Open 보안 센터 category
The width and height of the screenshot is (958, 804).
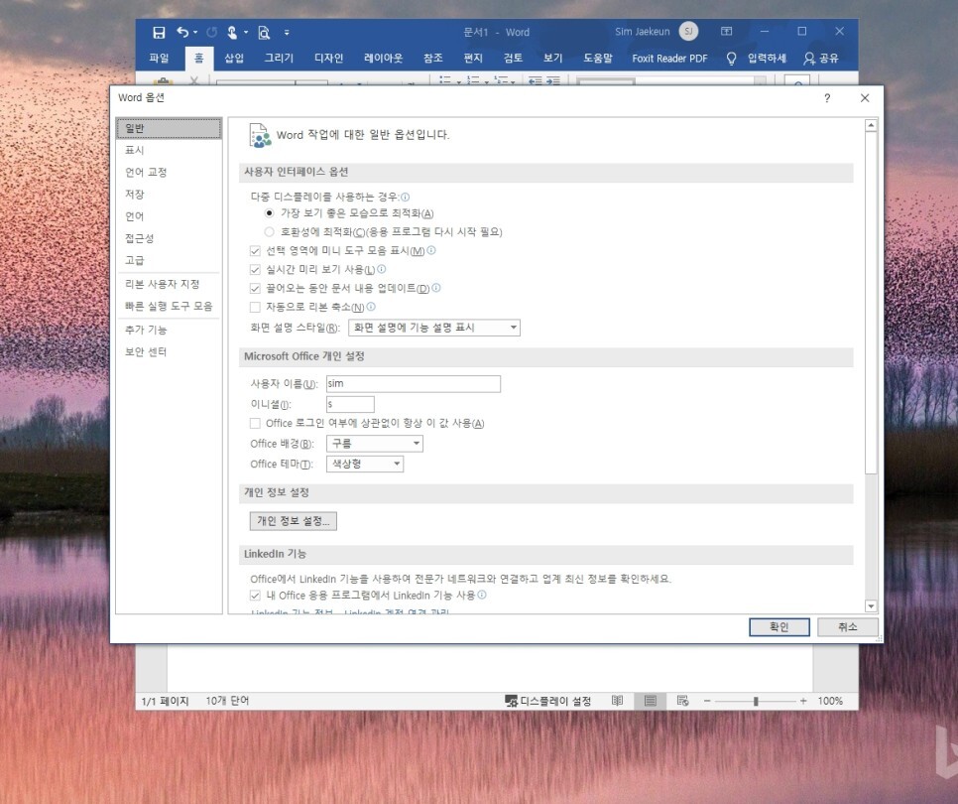(x=169, y=352)
